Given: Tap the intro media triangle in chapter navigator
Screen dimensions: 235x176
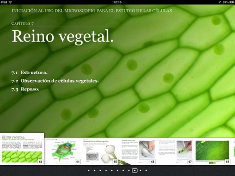Looking at the screenshot, I should pos(89,171).
